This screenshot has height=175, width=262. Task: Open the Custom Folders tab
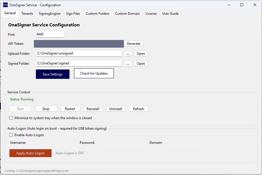98,14
